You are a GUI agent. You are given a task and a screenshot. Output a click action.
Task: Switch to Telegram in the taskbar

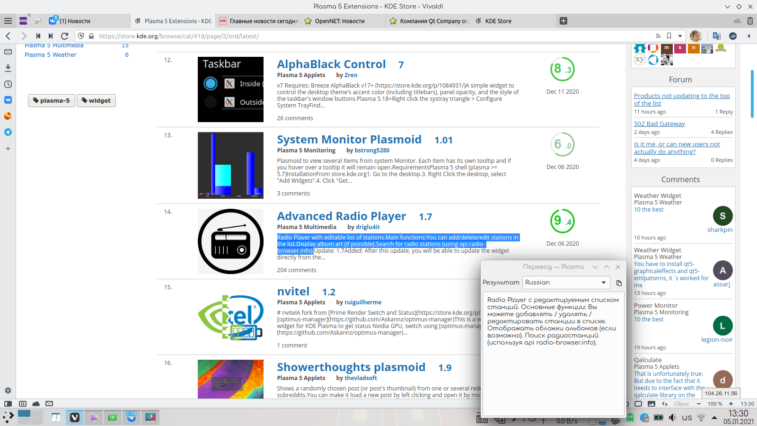pyautogui.click(x=132, y=417)
